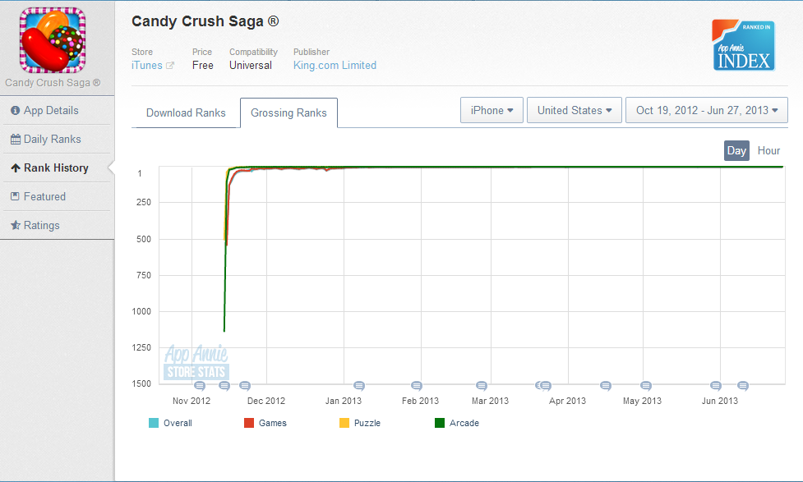Viewport: 803px width, 482px height.
Task: Click the Puzzle legend label
Action: pyautogui.click(x=367, y=423)
